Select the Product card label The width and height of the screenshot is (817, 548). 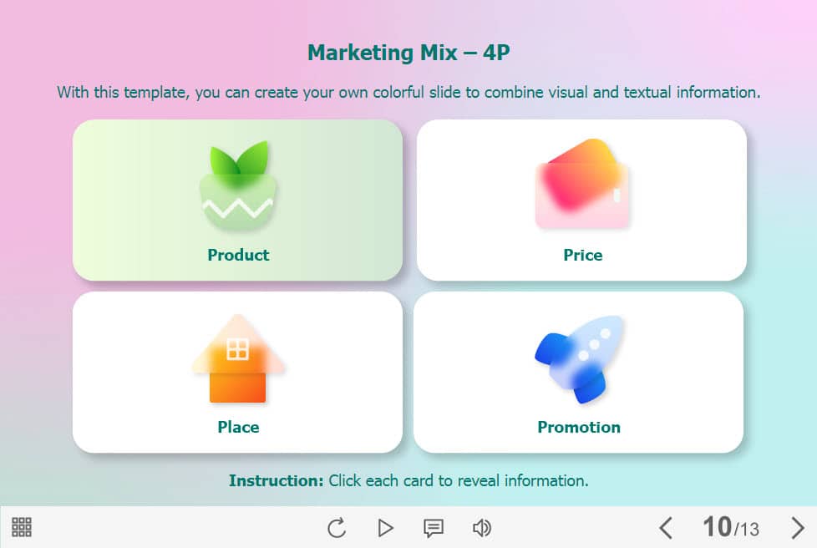click(x=238, y=255)
